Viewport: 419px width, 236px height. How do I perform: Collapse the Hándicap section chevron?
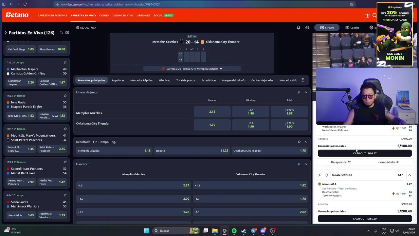coord(306,164)
